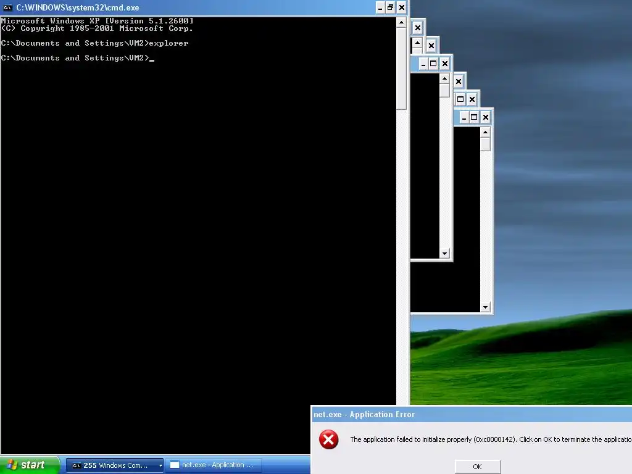The image size is (632, 474).
Task: Click scroll-up arrow of lowest cascaded console
Action: [x=485, y=132]
